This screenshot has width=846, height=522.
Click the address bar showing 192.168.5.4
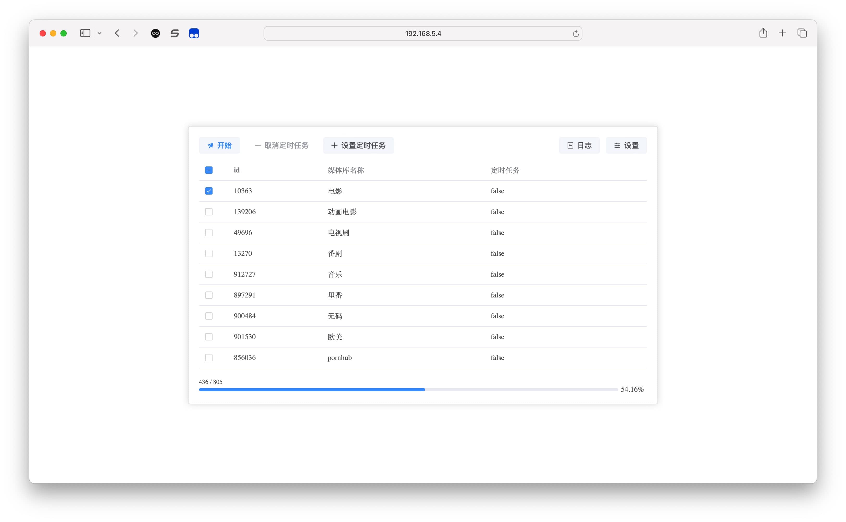click(423, 34)
